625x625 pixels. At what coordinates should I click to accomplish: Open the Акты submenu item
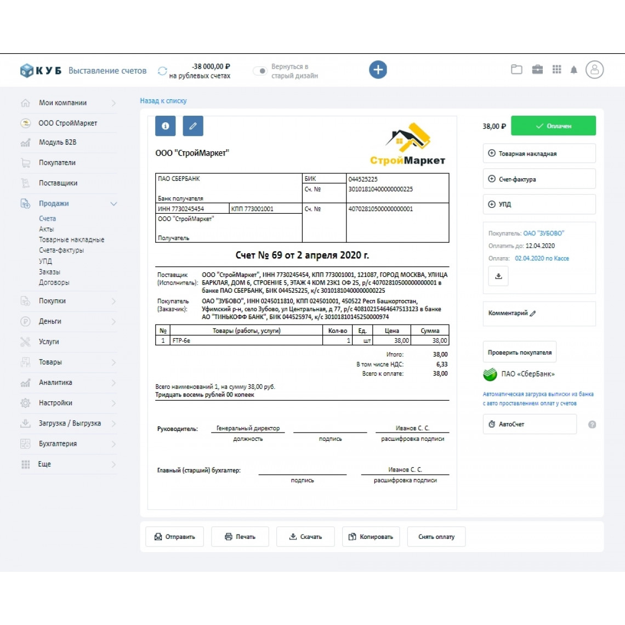pos(46,229)
